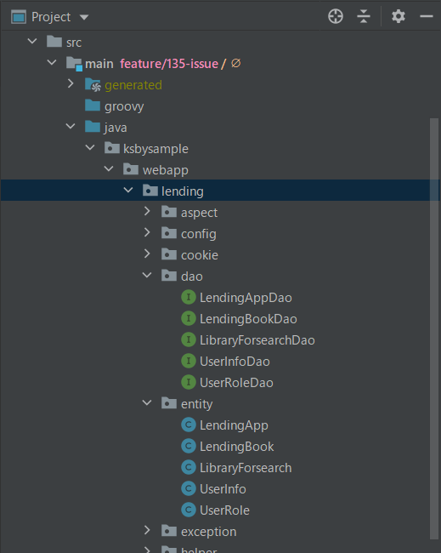Click the UserRole class icon
Screen dimensions: 441x553
click(x=189, y=510)
